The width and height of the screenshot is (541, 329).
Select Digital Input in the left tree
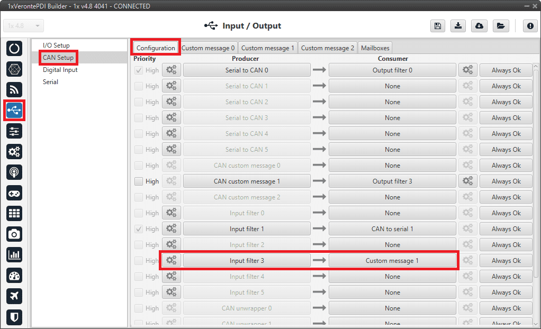tap(60, 70)
